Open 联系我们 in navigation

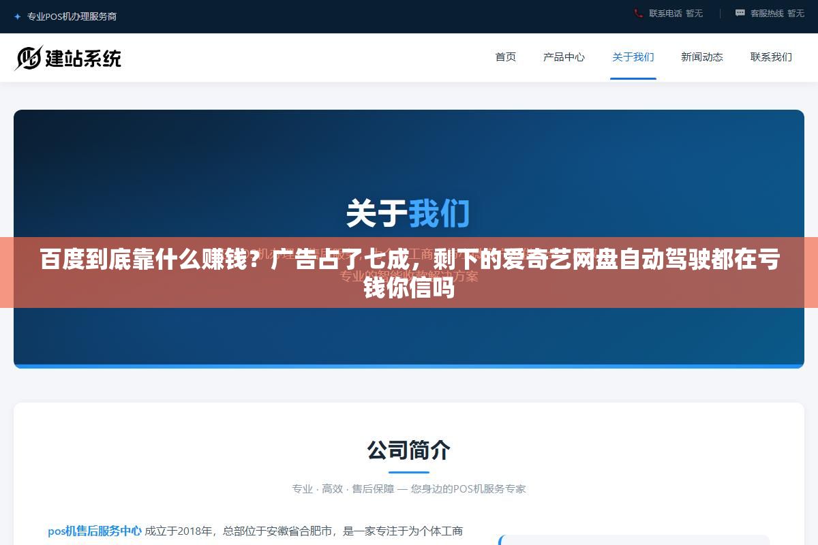click(x=771, y=57)
